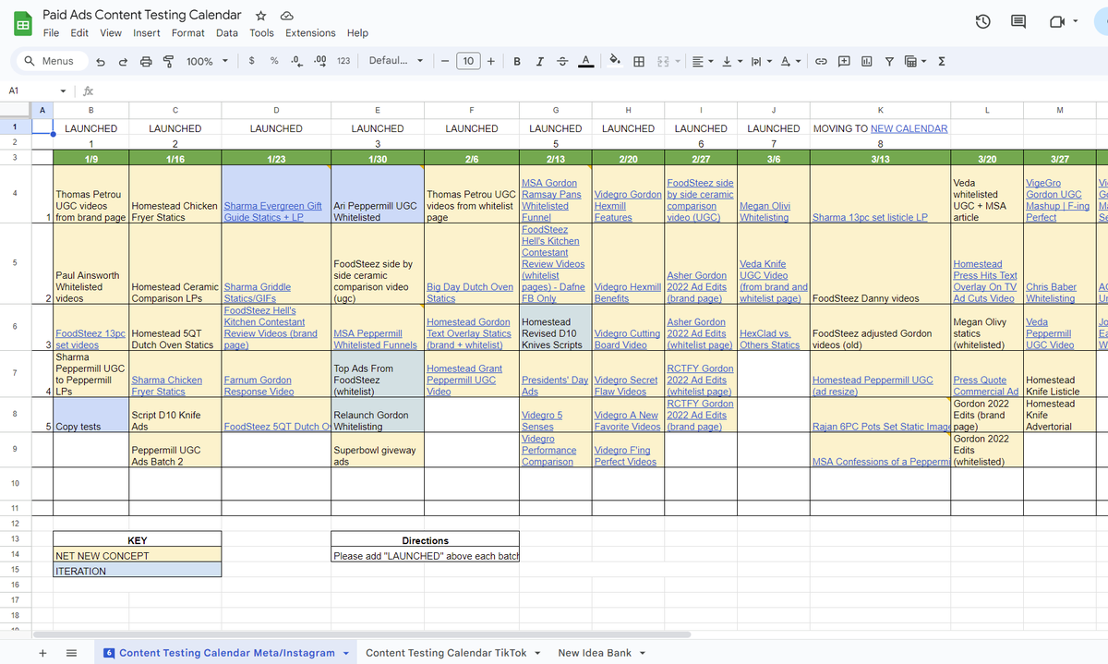Viewport: 1108px width, 664px height.
Task: Select the Superbowl giveaway ads cell
Action: (377, 450)
